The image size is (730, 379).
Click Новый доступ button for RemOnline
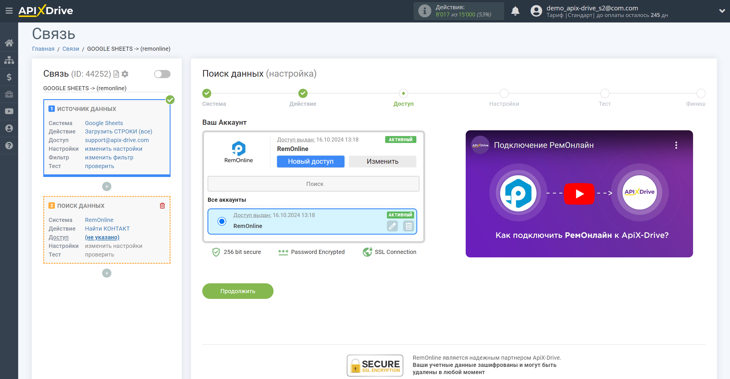click(x=310, y=161)
